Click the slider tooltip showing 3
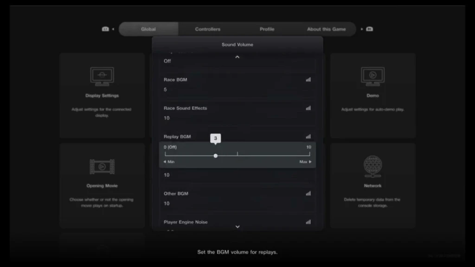Screen dimensions: 475x267 [215, 138]
